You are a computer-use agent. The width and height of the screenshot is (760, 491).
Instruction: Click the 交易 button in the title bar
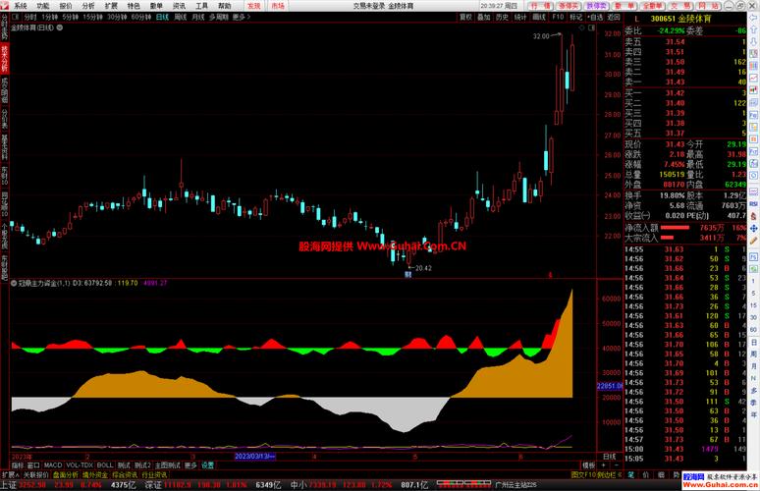coord(681,6)
